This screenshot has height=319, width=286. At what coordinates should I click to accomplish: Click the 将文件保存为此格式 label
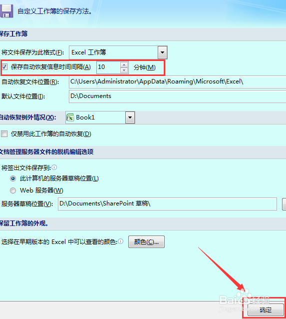[x=32, y=52]
